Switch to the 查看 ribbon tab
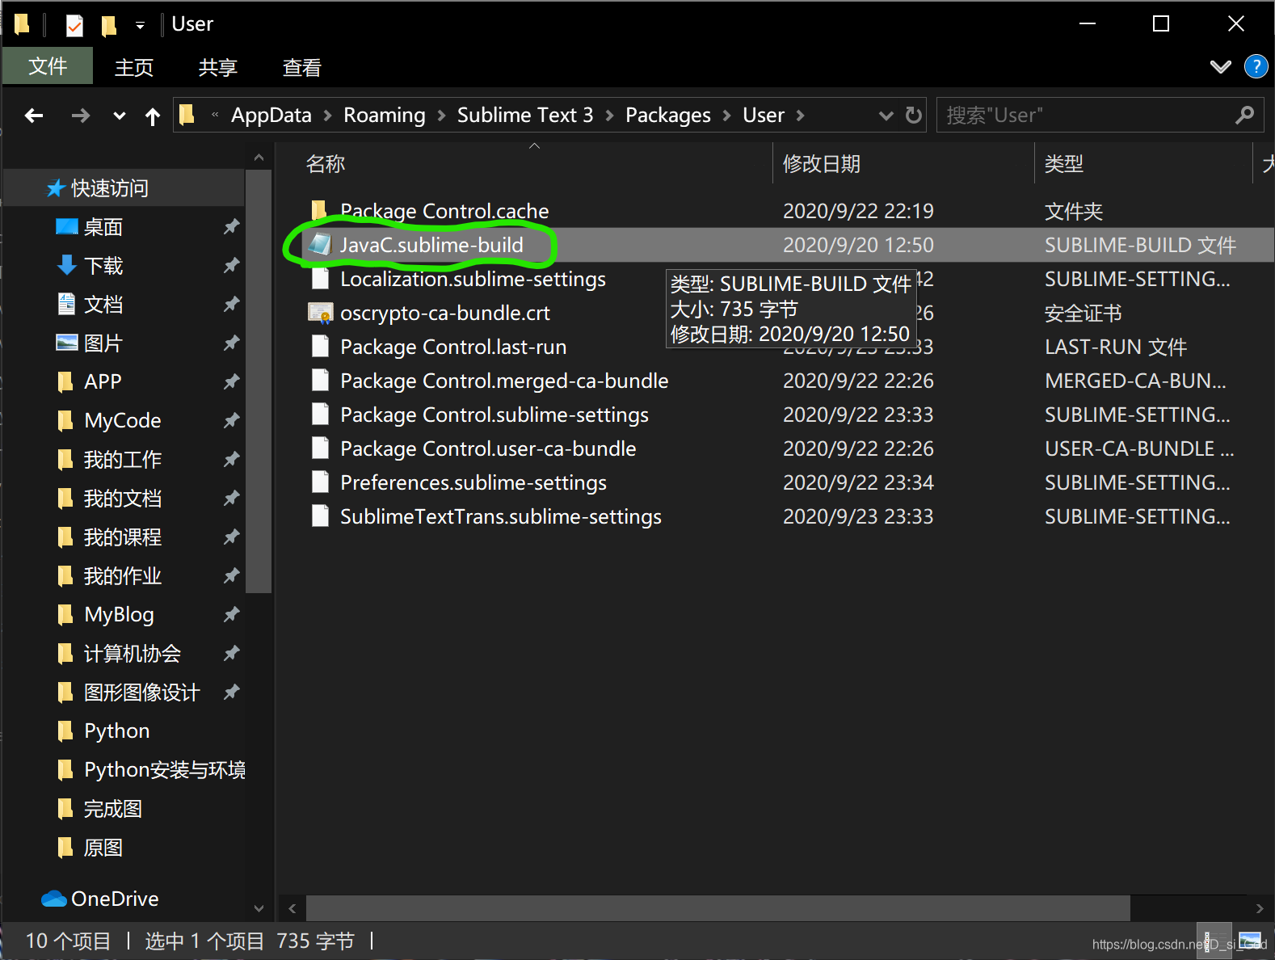This screenshot has width=1275, height=960. coord(302,67)
